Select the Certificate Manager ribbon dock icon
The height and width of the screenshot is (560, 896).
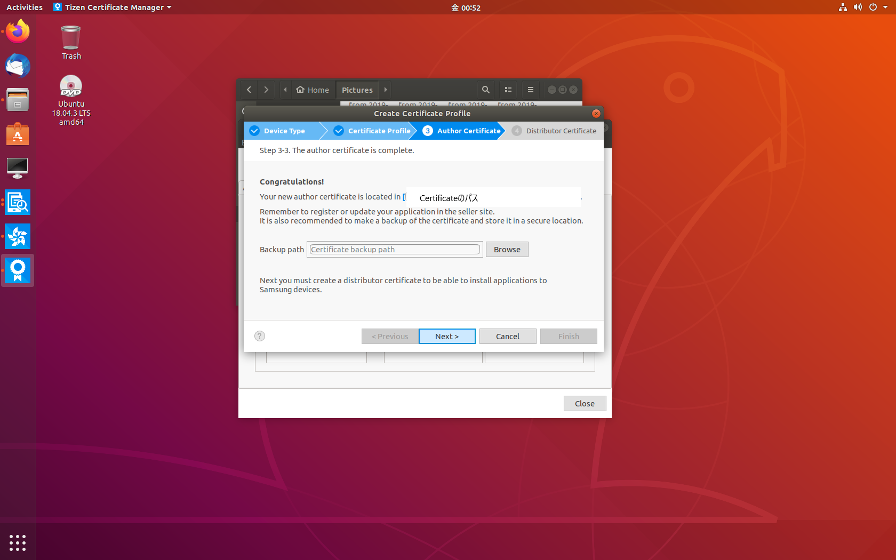click(18, 270)
